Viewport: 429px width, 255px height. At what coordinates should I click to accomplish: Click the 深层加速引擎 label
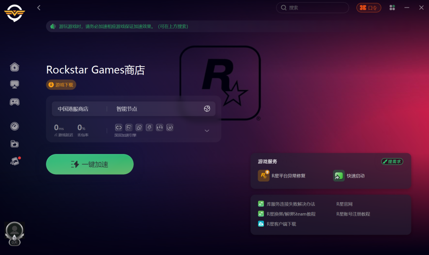click(125, 135)
